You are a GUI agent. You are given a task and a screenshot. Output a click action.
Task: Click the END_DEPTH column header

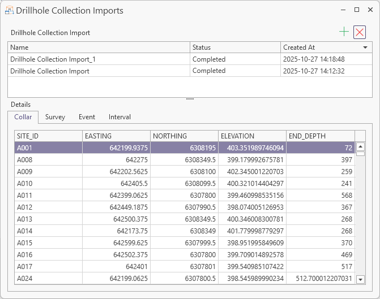coord(320,136)
